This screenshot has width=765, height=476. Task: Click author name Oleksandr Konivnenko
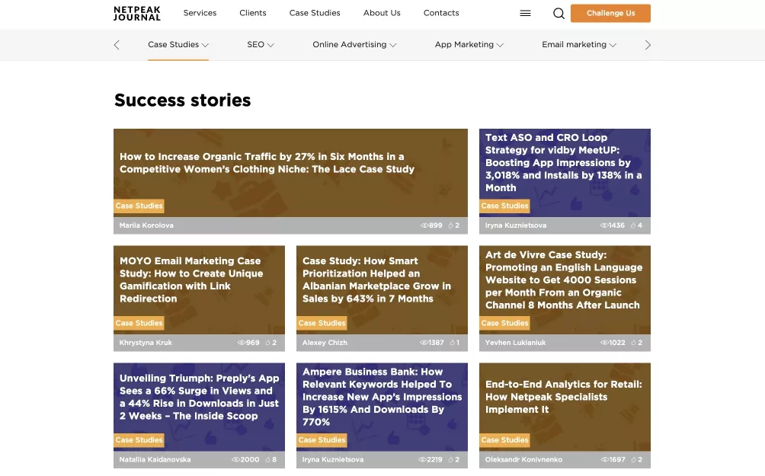coord(523,459)
